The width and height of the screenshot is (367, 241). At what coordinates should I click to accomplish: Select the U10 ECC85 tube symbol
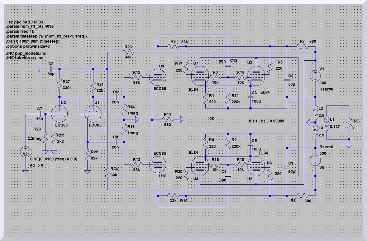click(158, 165)
